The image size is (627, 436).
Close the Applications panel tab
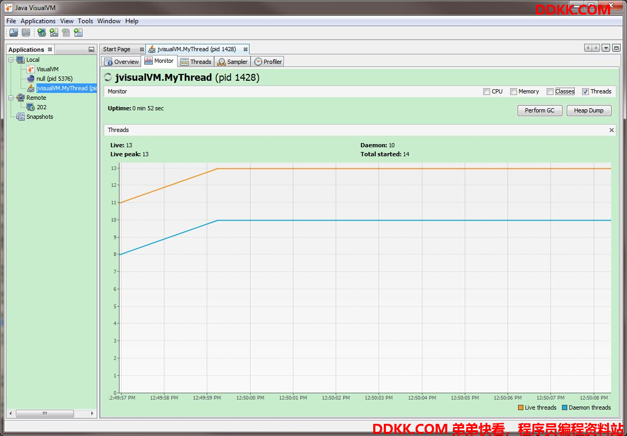point(50,50)
